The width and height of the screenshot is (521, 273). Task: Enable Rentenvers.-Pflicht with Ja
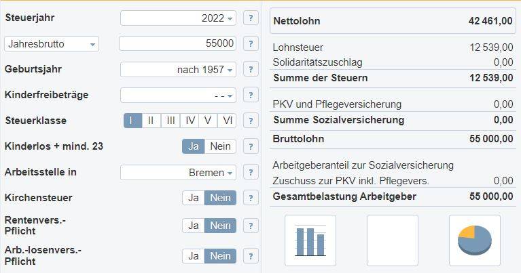(x=193, y=226)
